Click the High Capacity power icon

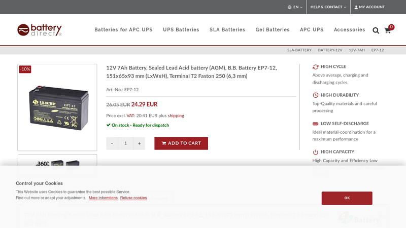315,152
